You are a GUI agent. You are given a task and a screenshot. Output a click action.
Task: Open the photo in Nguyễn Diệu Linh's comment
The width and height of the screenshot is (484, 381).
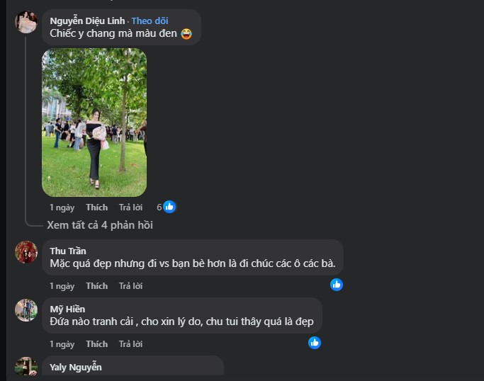94,122
